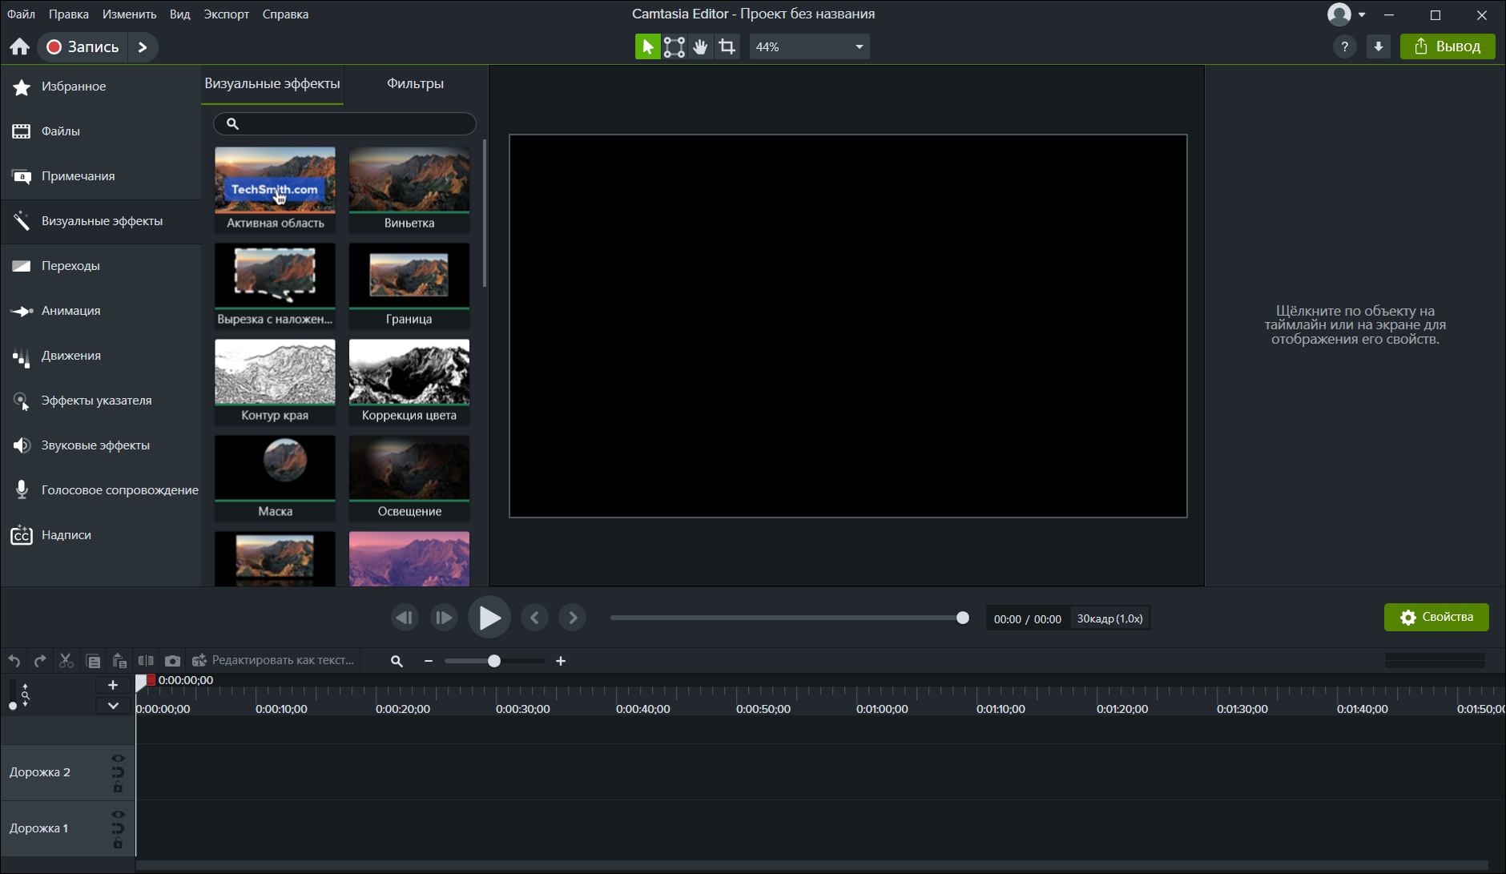1506x874 pixels.
Task: Open the Экспорт menu
Action: [x=226, y=14]
